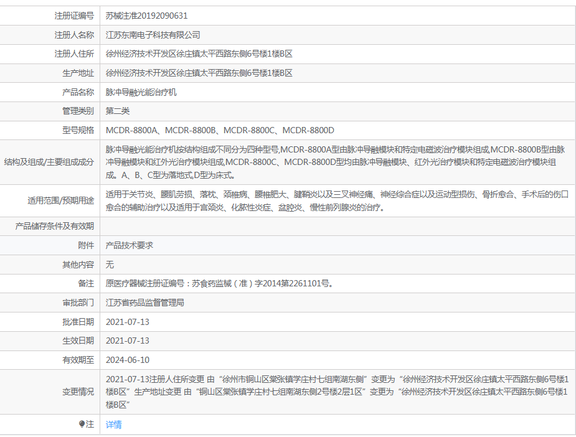
Task: Click the 附件 label
Action: coord(86,245)
